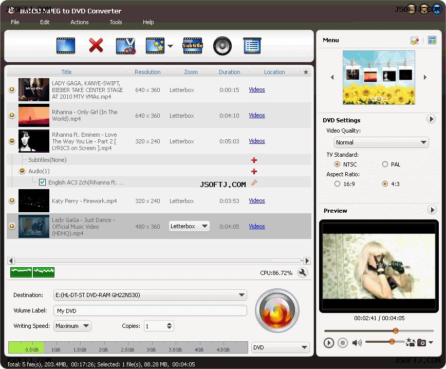Start burning with the flame disc button
The width and height of the screenshot is (446, 369).
pos(277,311)
